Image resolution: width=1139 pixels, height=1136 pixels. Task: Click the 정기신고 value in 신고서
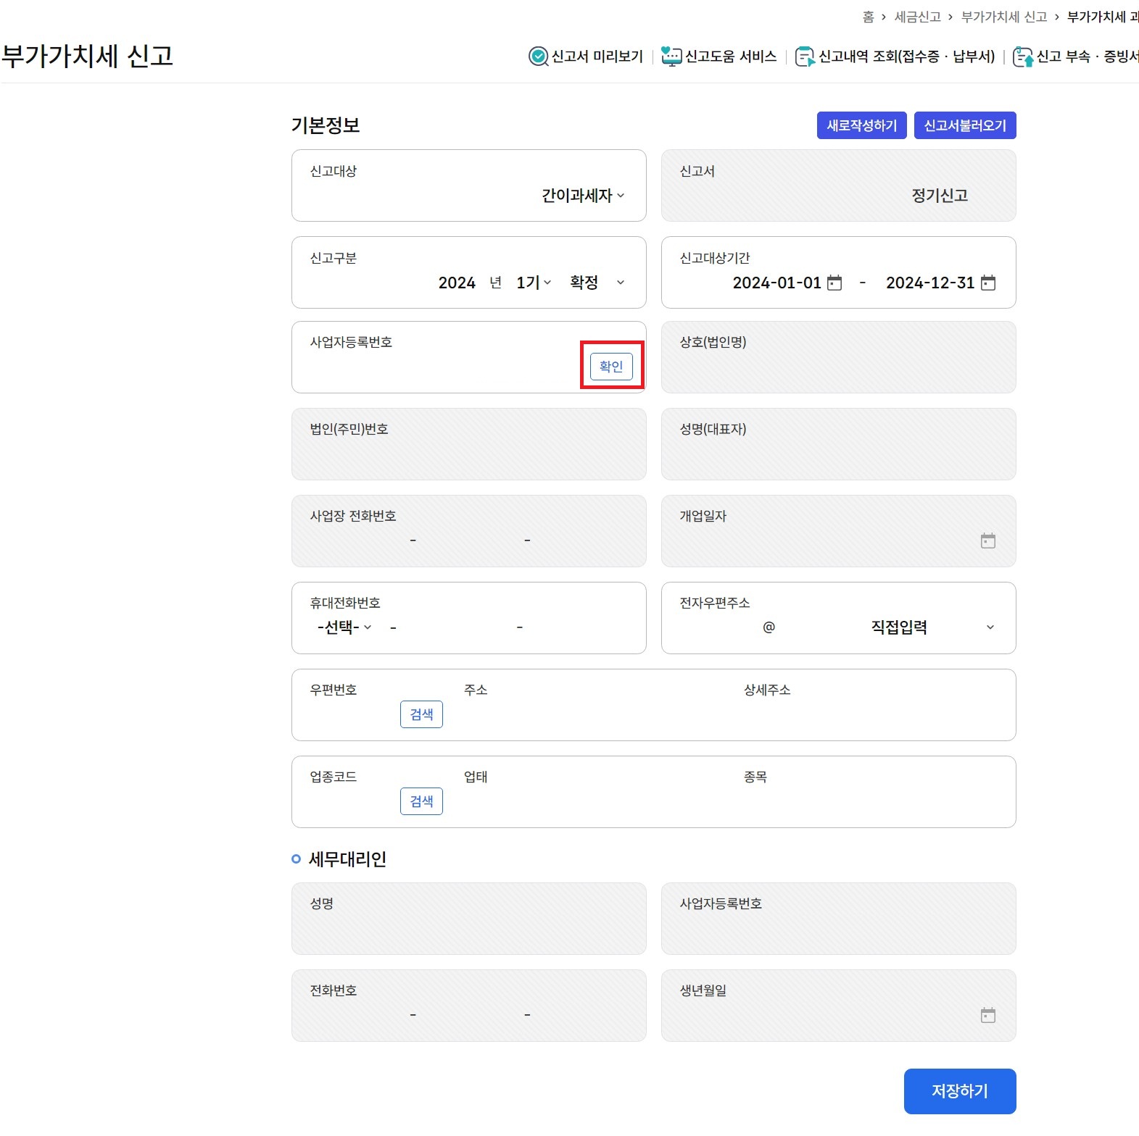(x=940, y=196)
